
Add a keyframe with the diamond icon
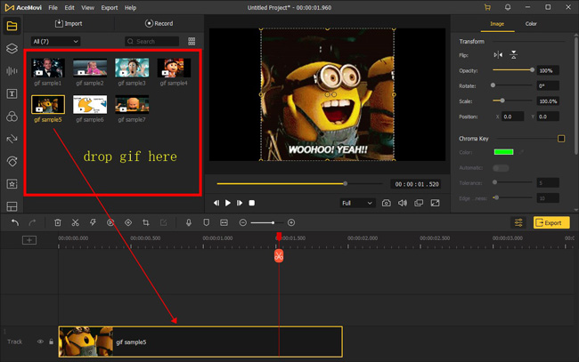point(128,222)
